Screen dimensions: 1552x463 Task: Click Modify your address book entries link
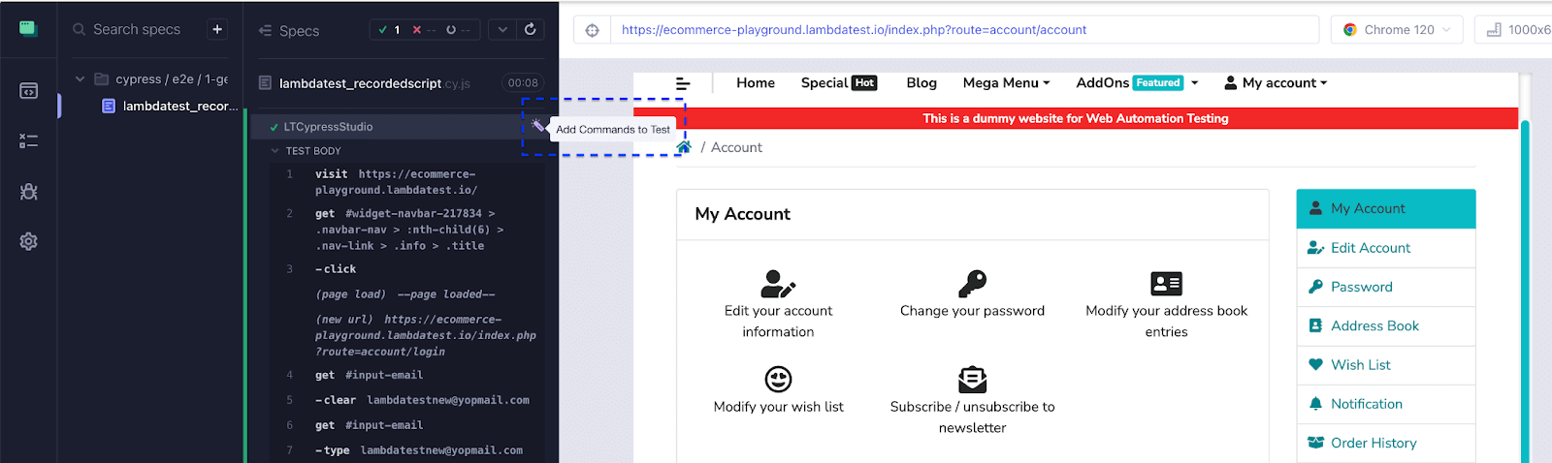pos(1166,322)
